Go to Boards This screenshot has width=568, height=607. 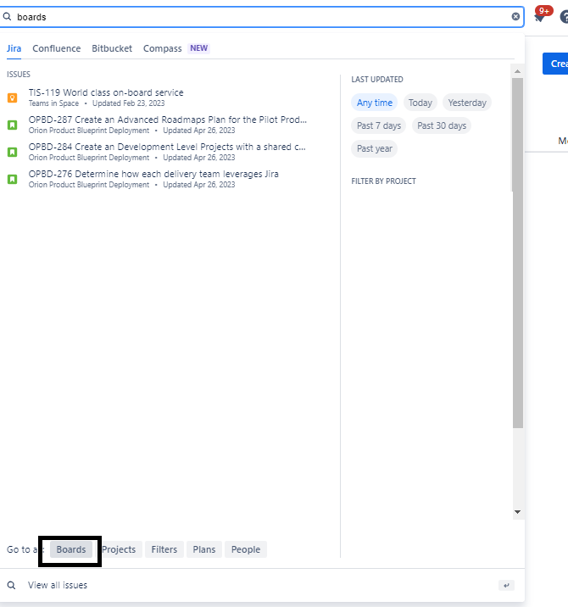pos(71,549)
